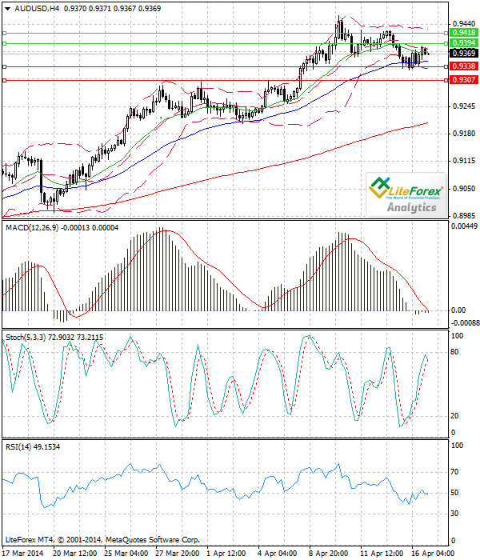This screenshot has width=480, height=560.
Task: Select the left handle of the 0.9307 line
Action: 5,80
